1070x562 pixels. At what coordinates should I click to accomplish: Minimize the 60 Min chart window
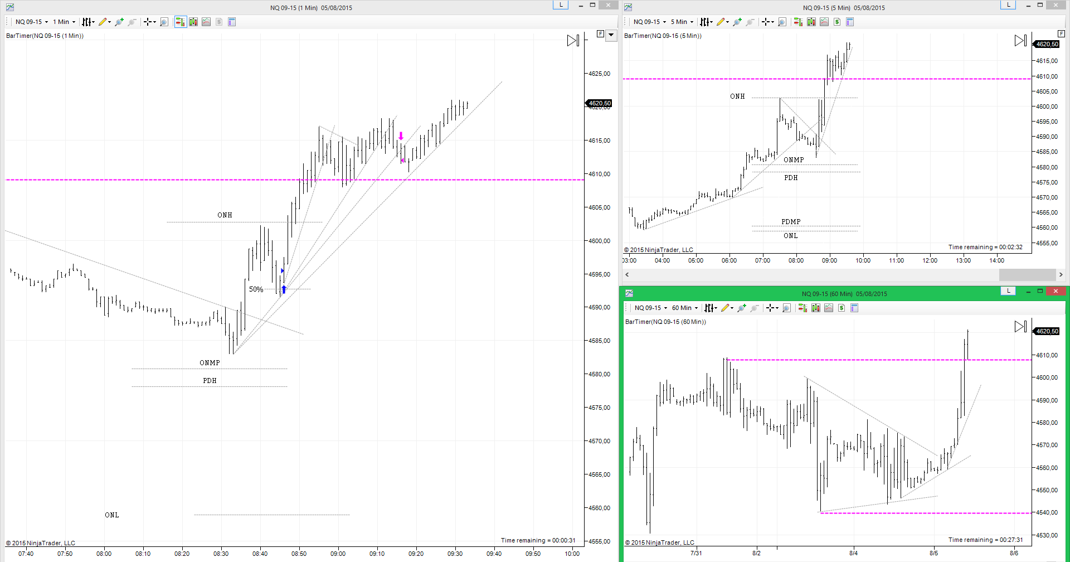coord(1028,291)
